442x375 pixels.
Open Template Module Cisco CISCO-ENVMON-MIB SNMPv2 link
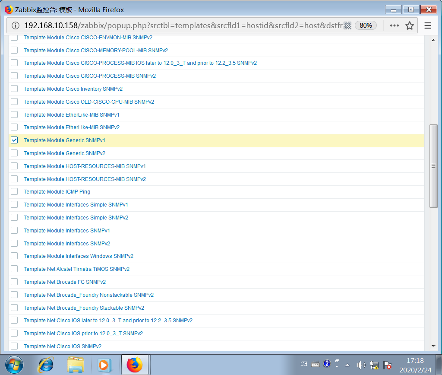click(88, 38)
